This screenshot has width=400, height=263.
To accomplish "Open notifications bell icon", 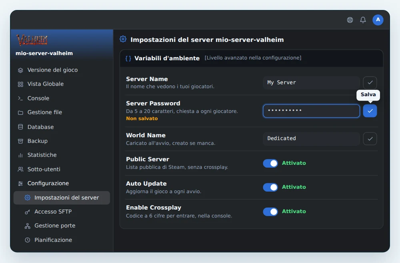I will (363, 20).
